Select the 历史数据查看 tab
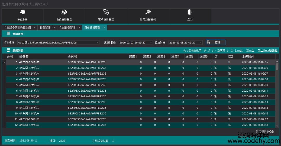The image size is (281, 146). click(x=92, y=28)
